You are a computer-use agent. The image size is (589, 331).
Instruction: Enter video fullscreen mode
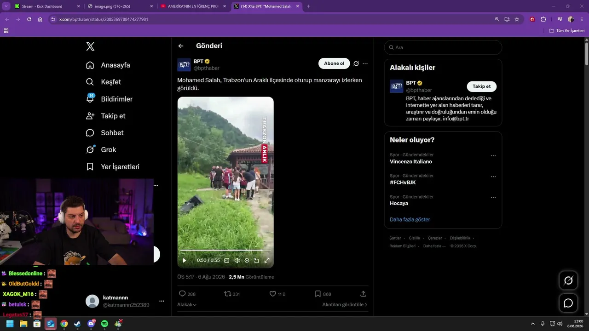coord(266,260)
